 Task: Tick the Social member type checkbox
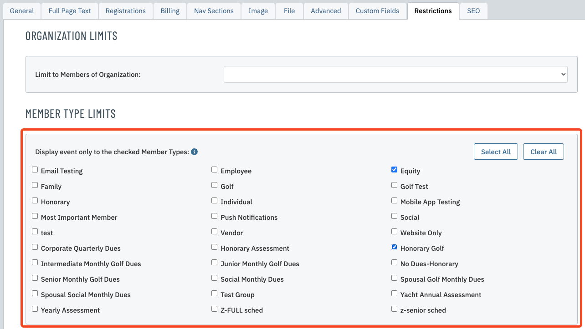395,216
